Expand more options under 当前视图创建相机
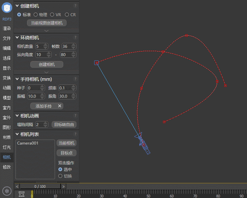247x198 pixels. pos(46,31)
